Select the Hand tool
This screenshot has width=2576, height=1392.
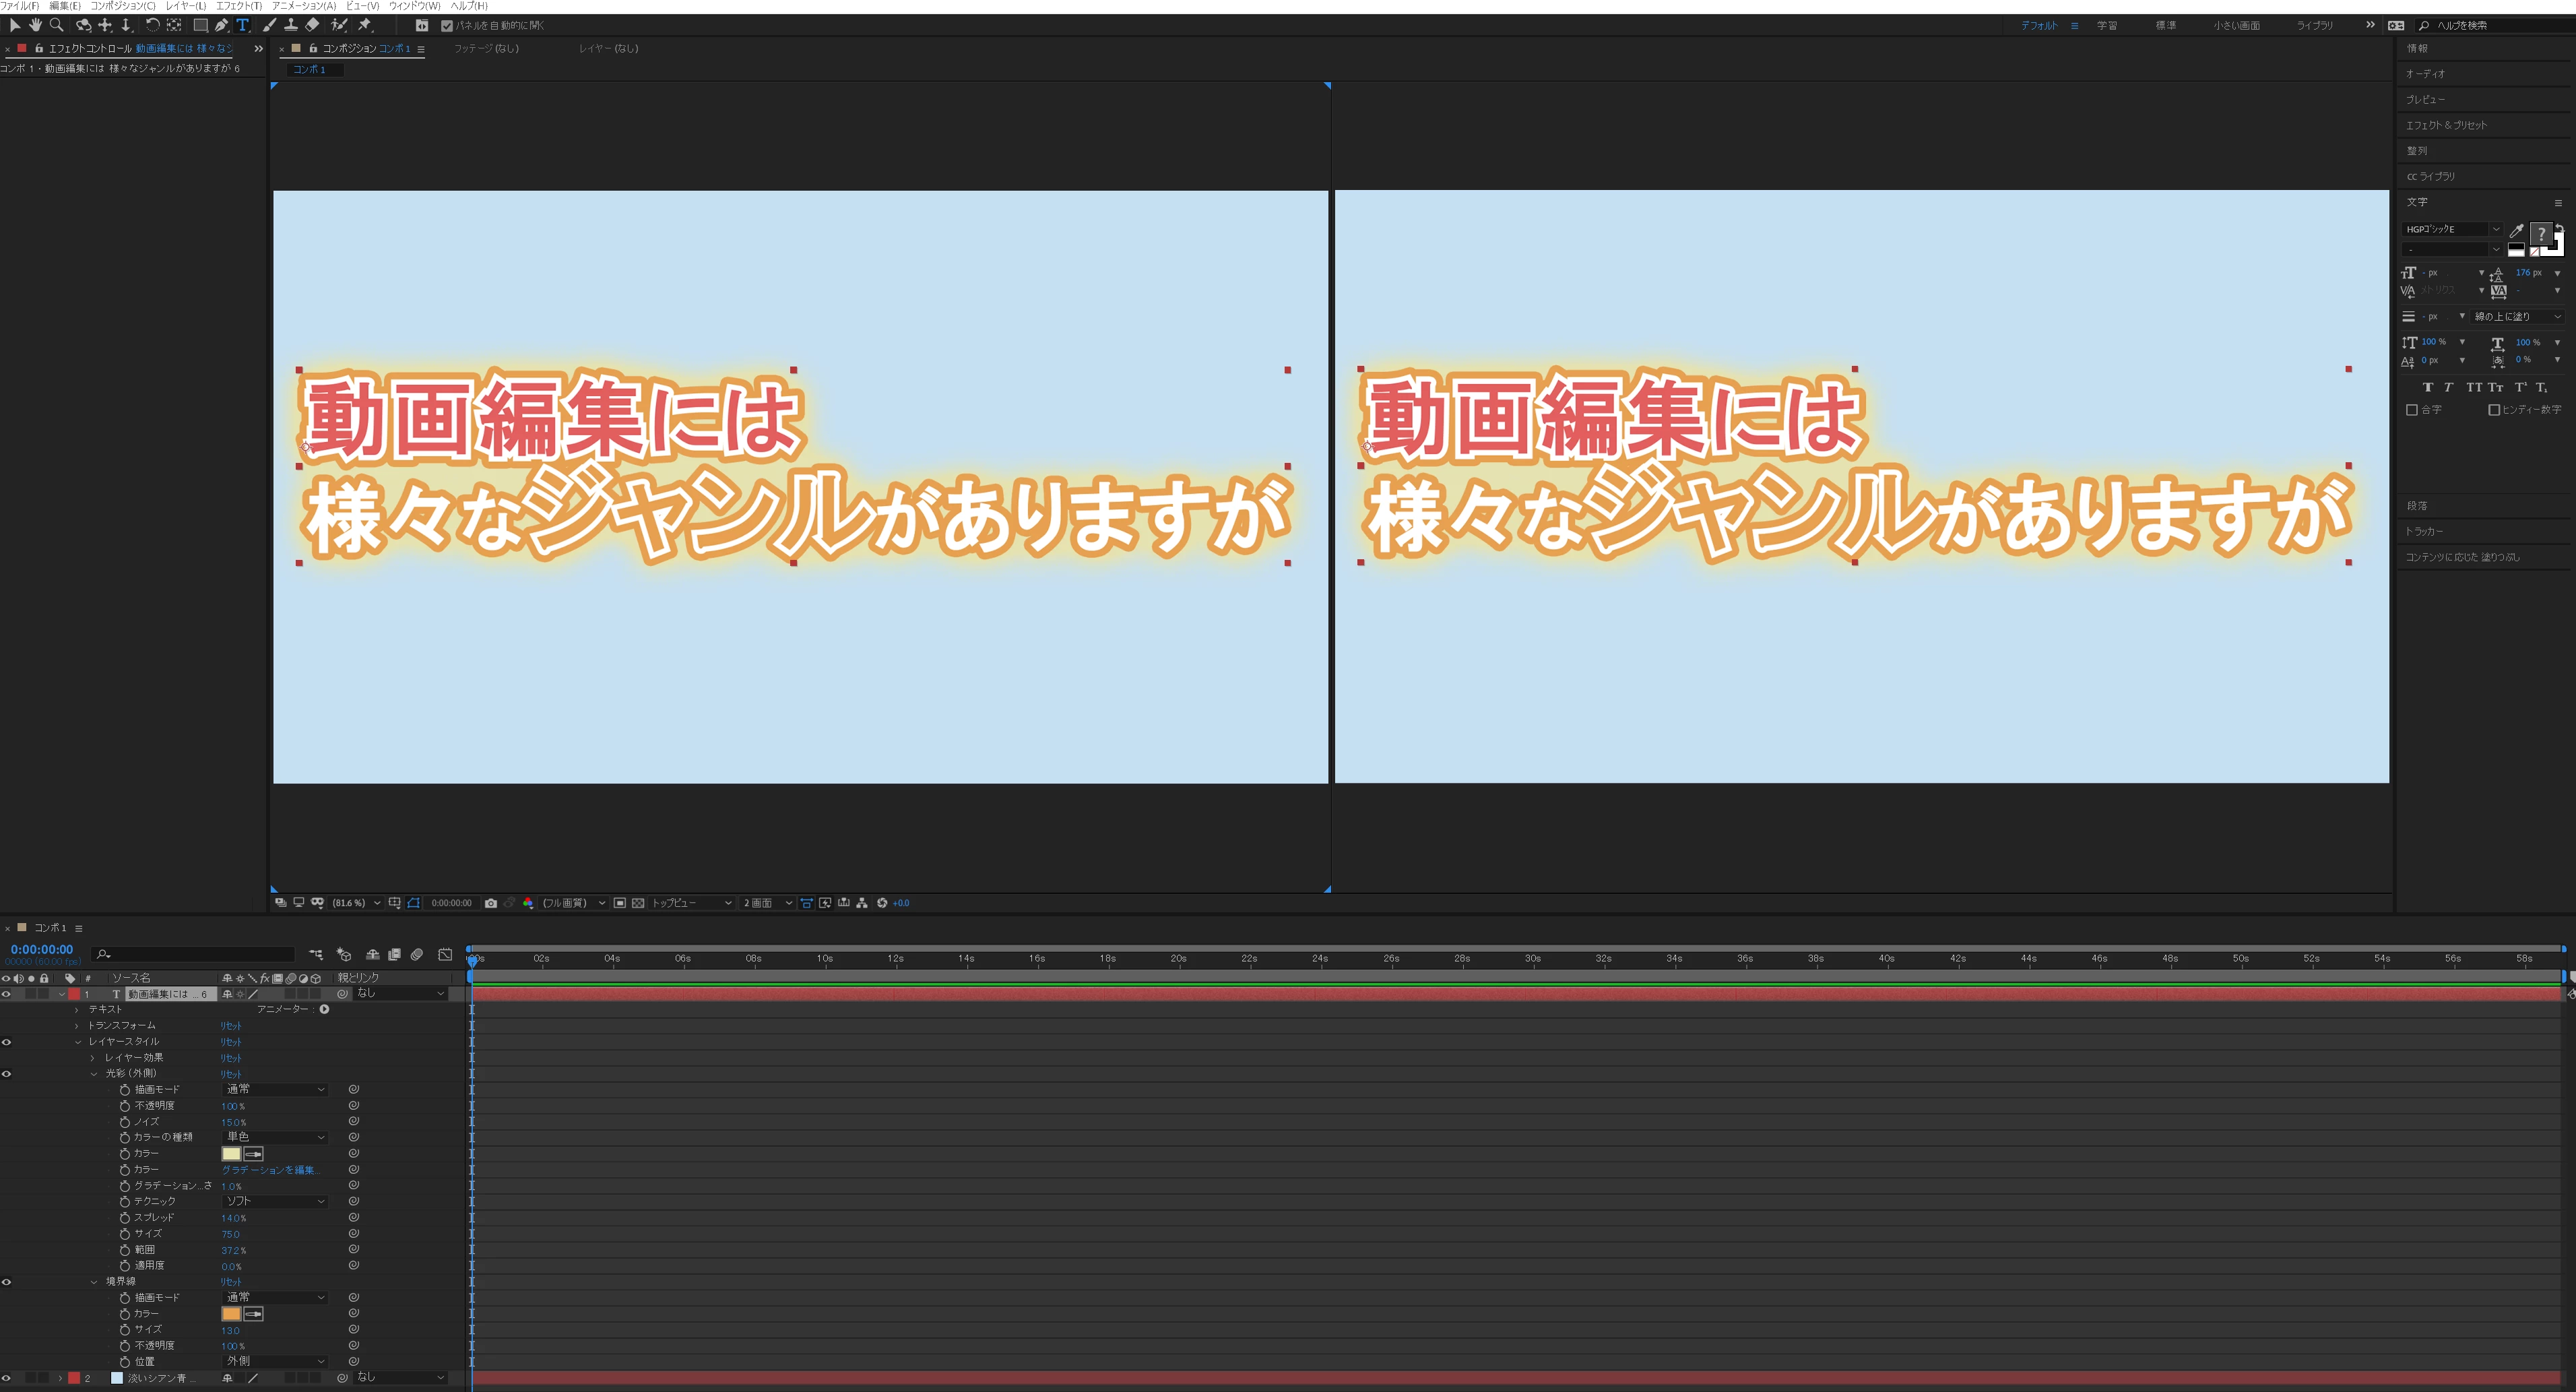35,25
